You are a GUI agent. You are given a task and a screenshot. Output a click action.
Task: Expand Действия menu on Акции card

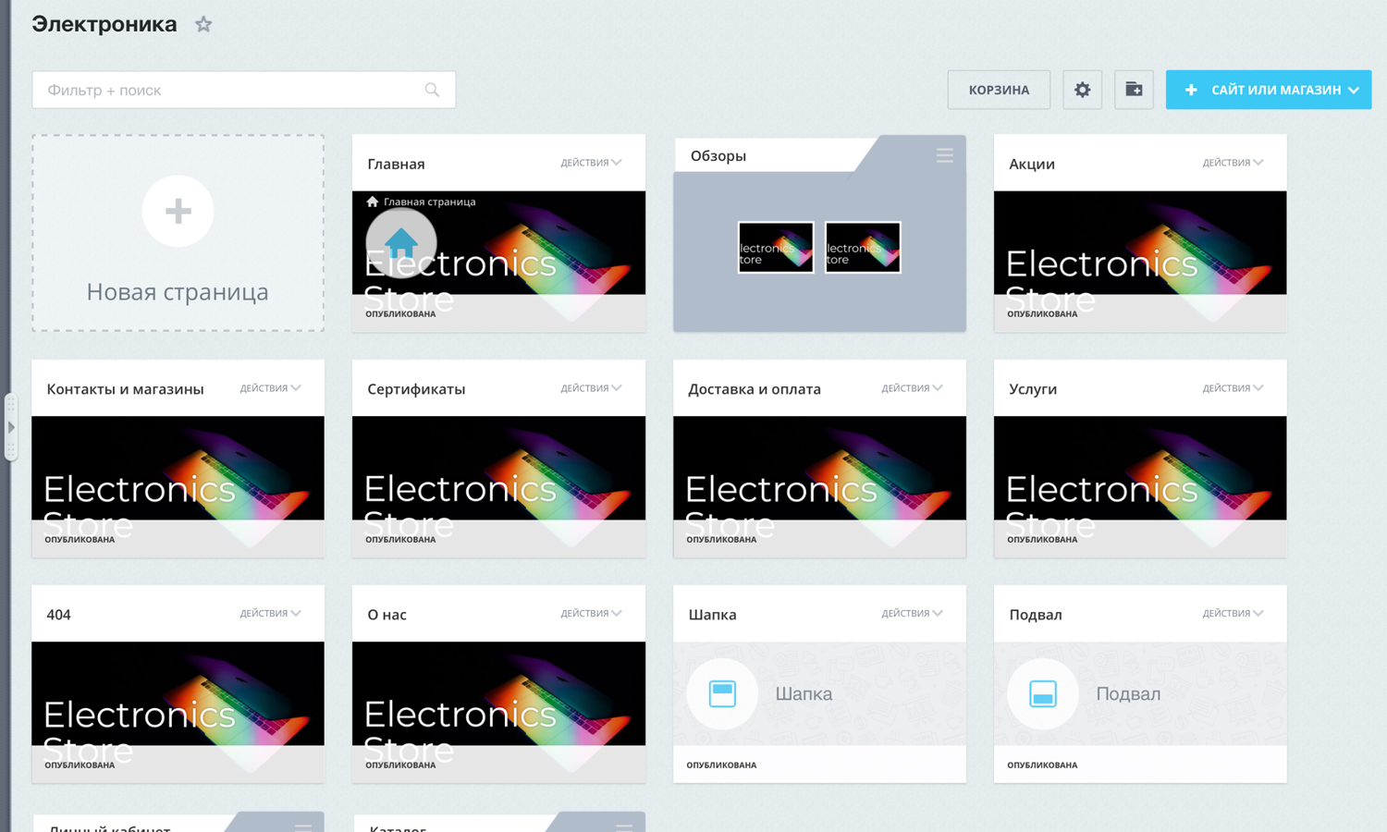pos(1233,163)
